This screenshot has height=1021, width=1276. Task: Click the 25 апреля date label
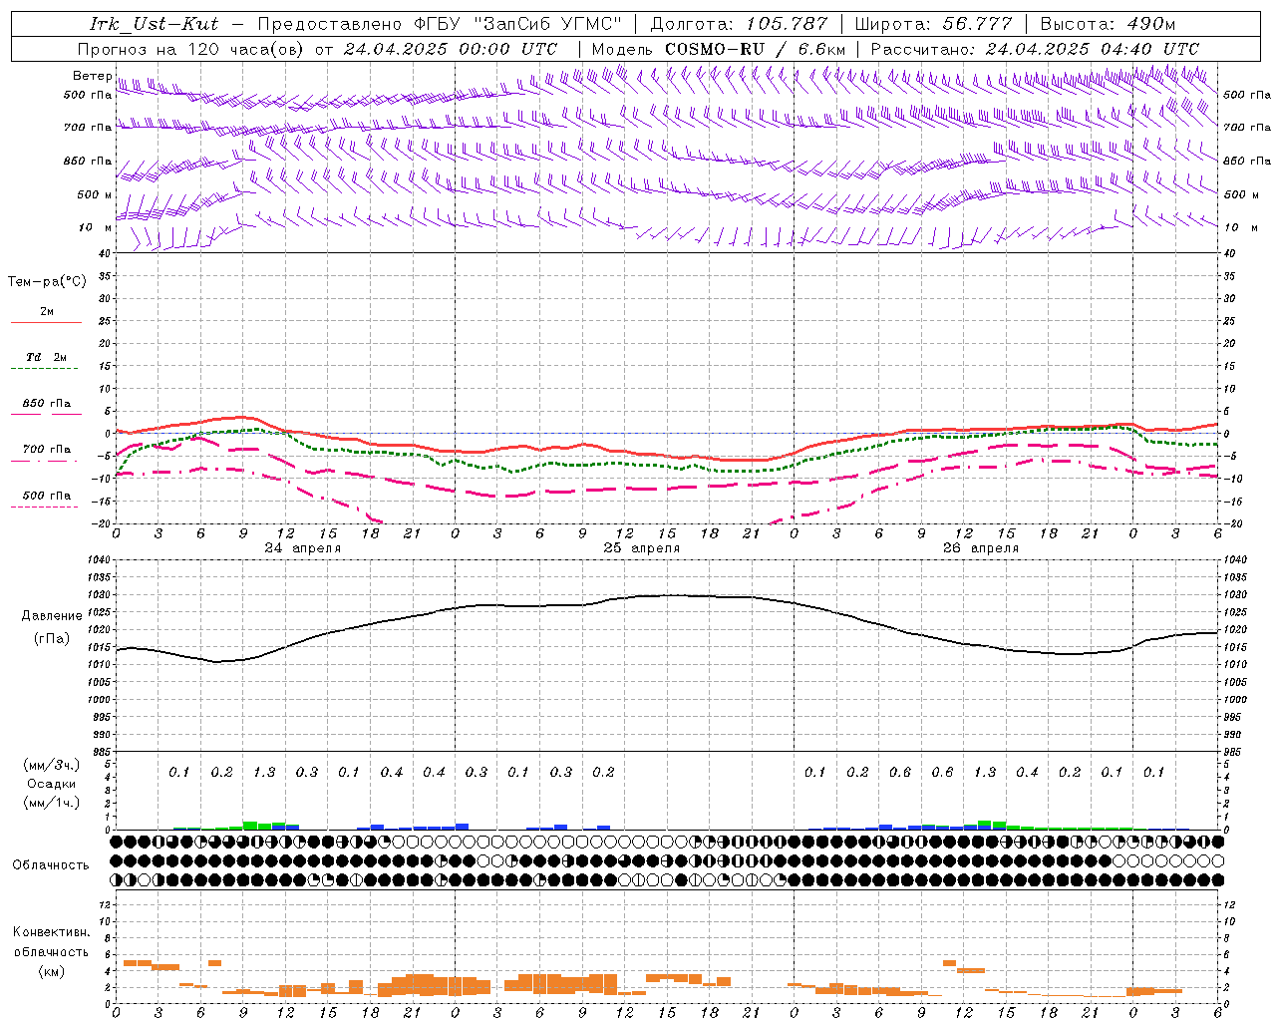641,548
